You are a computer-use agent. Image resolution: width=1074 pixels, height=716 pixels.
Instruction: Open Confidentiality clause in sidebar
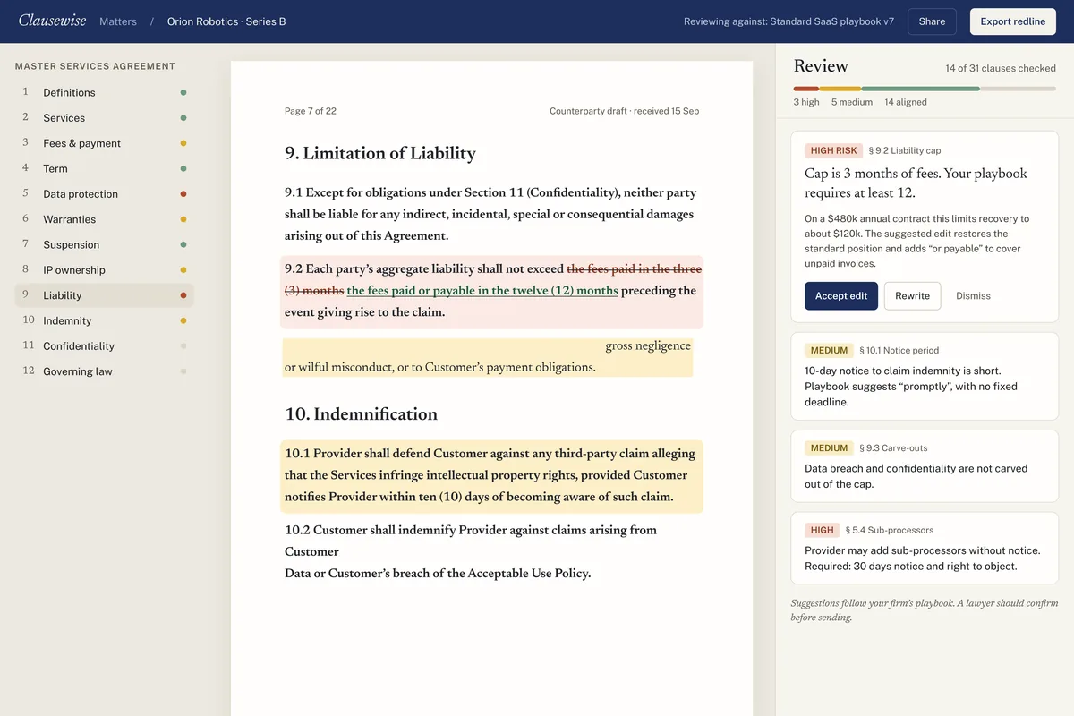tap(104, 345)
